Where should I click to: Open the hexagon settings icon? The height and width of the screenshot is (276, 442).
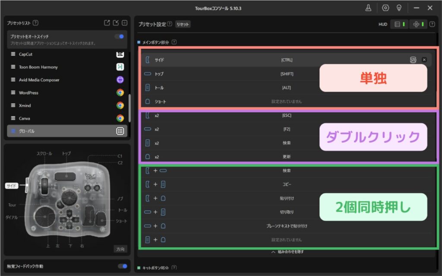click(x=385, y=8)
